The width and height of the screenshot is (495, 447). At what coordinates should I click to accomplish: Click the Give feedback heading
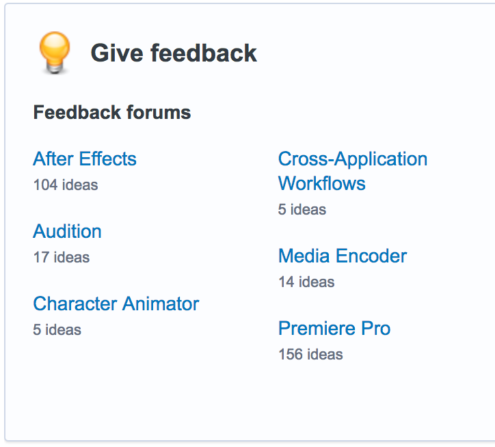[174, 53]
